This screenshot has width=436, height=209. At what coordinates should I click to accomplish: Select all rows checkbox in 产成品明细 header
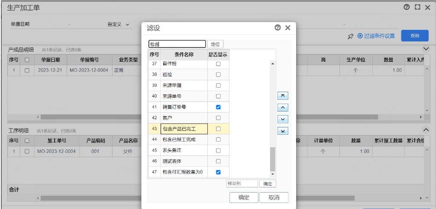point(27,60)
